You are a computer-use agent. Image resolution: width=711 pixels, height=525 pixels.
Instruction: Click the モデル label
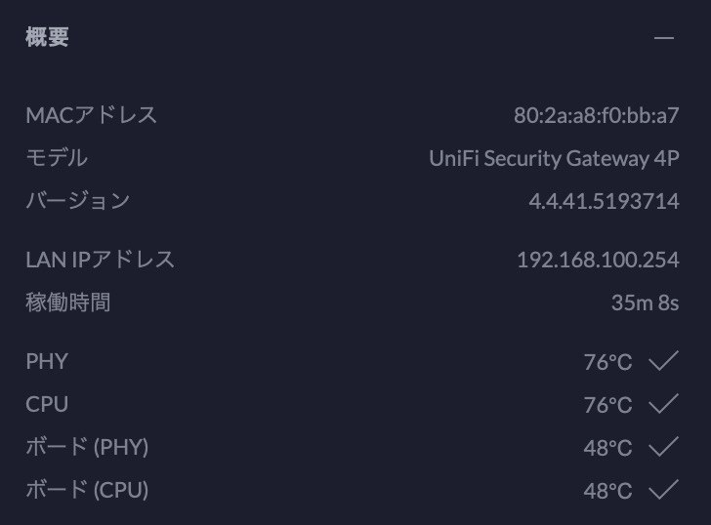coord(57,158)
